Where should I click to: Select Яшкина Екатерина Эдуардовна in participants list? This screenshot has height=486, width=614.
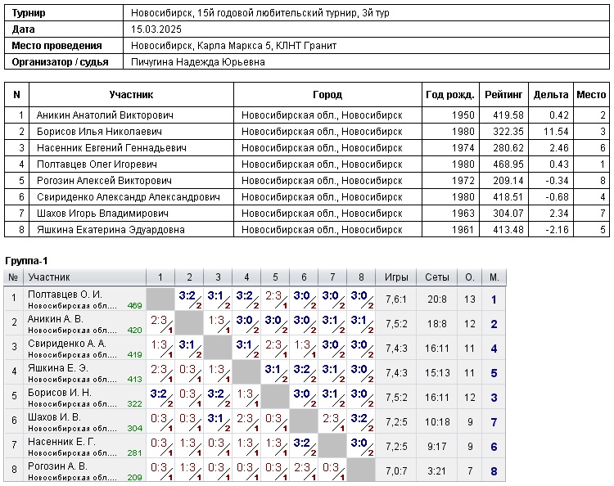[x=110, y=230]
